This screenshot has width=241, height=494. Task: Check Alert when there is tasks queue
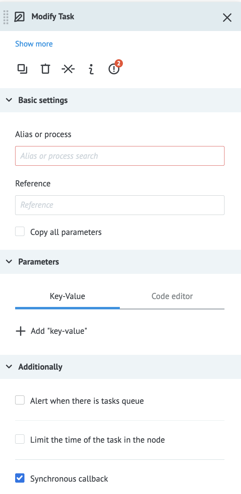(20, 400)
